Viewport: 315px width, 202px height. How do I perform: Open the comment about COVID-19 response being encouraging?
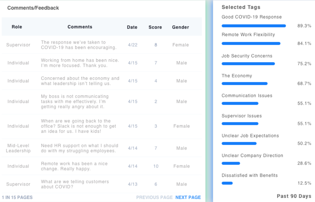pos(79,45)
